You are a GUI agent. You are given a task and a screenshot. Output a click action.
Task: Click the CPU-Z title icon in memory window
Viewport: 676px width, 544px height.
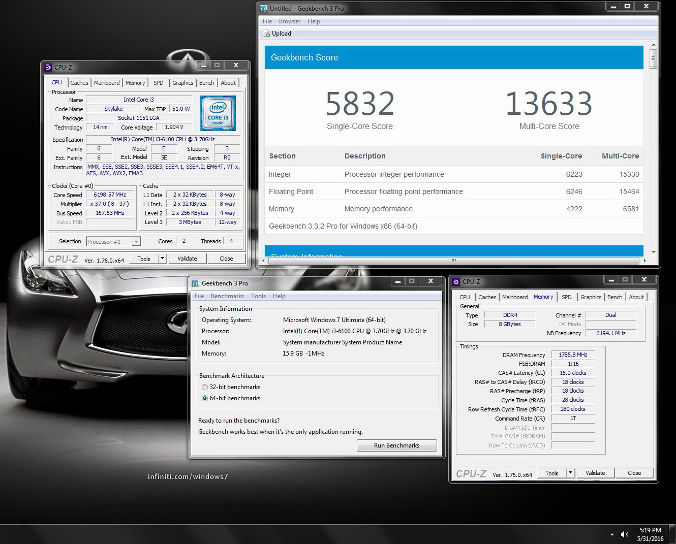click(x=456, y=281)
